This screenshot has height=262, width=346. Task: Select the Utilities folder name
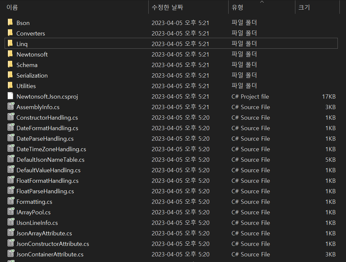pos(26,86)
